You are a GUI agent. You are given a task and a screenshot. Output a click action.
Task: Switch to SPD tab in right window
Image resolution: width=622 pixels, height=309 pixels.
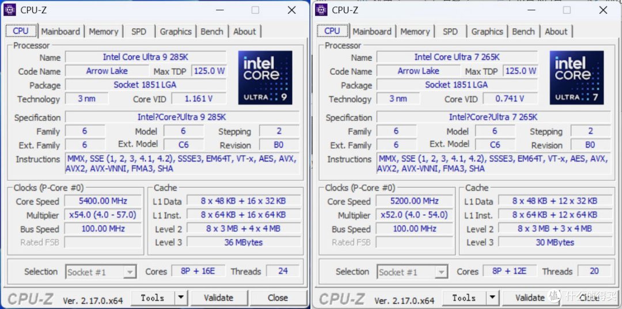point(450,32)
